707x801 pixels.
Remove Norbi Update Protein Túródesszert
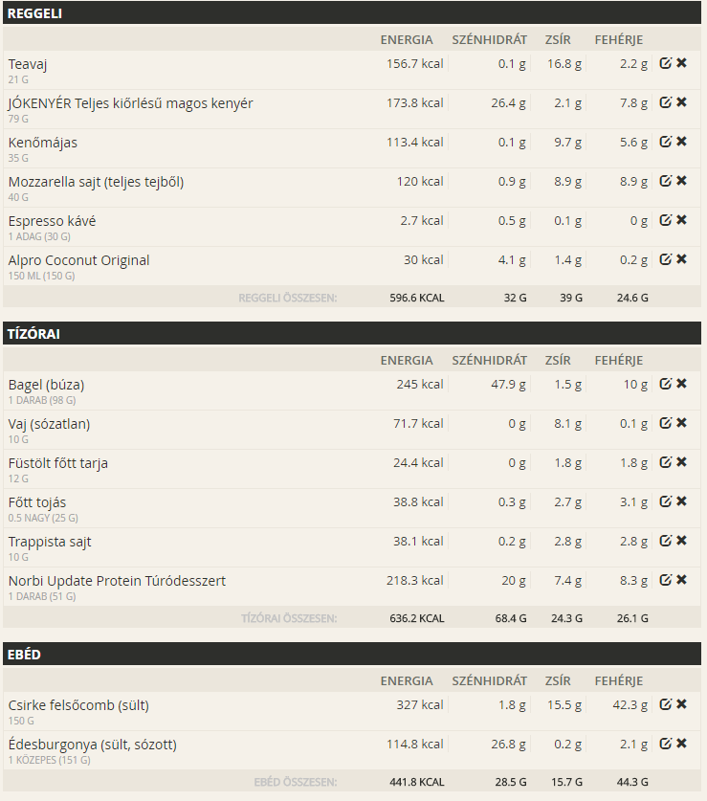tap(681, 580)
